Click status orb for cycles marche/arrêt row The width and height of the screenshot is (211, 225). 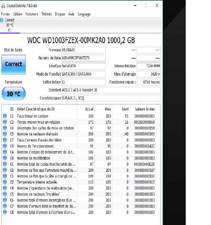click(5, 164)
